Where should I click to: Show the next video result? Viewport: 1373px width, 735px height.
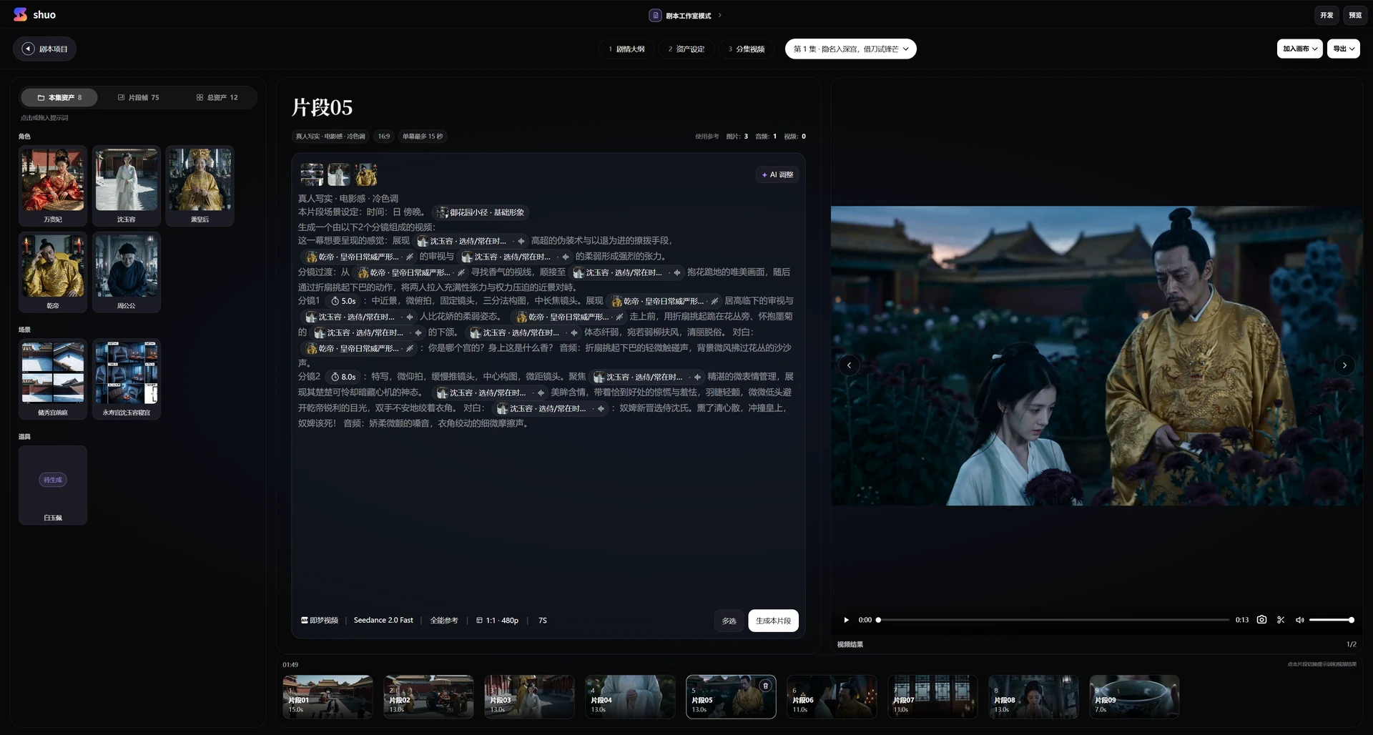pyautogui.click(x=1344, y=365)
